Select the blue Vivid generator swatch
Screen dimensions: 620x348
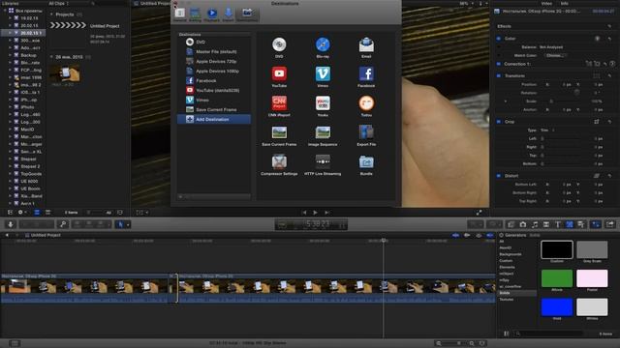point(557,307)
